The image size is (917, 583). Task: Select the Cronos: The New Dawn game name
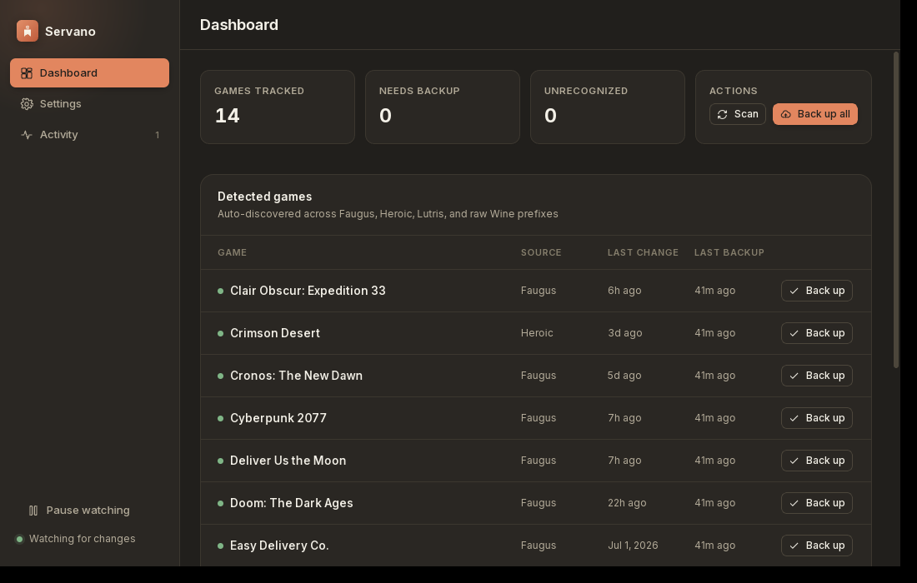[296, 376]
